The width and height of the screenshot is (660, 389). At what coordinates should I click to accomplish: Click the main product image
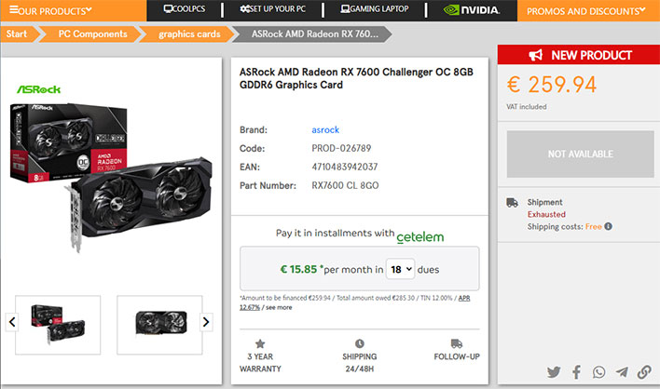tap(112, 177)
